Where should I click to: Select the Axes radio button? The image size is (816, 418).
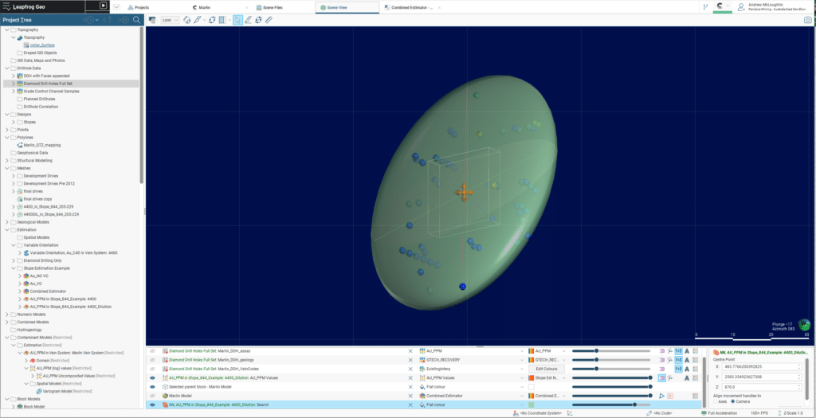(x=715, y=401)
